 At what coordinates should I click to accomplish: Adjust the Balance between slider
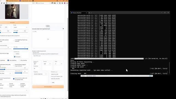click(21, 73)
